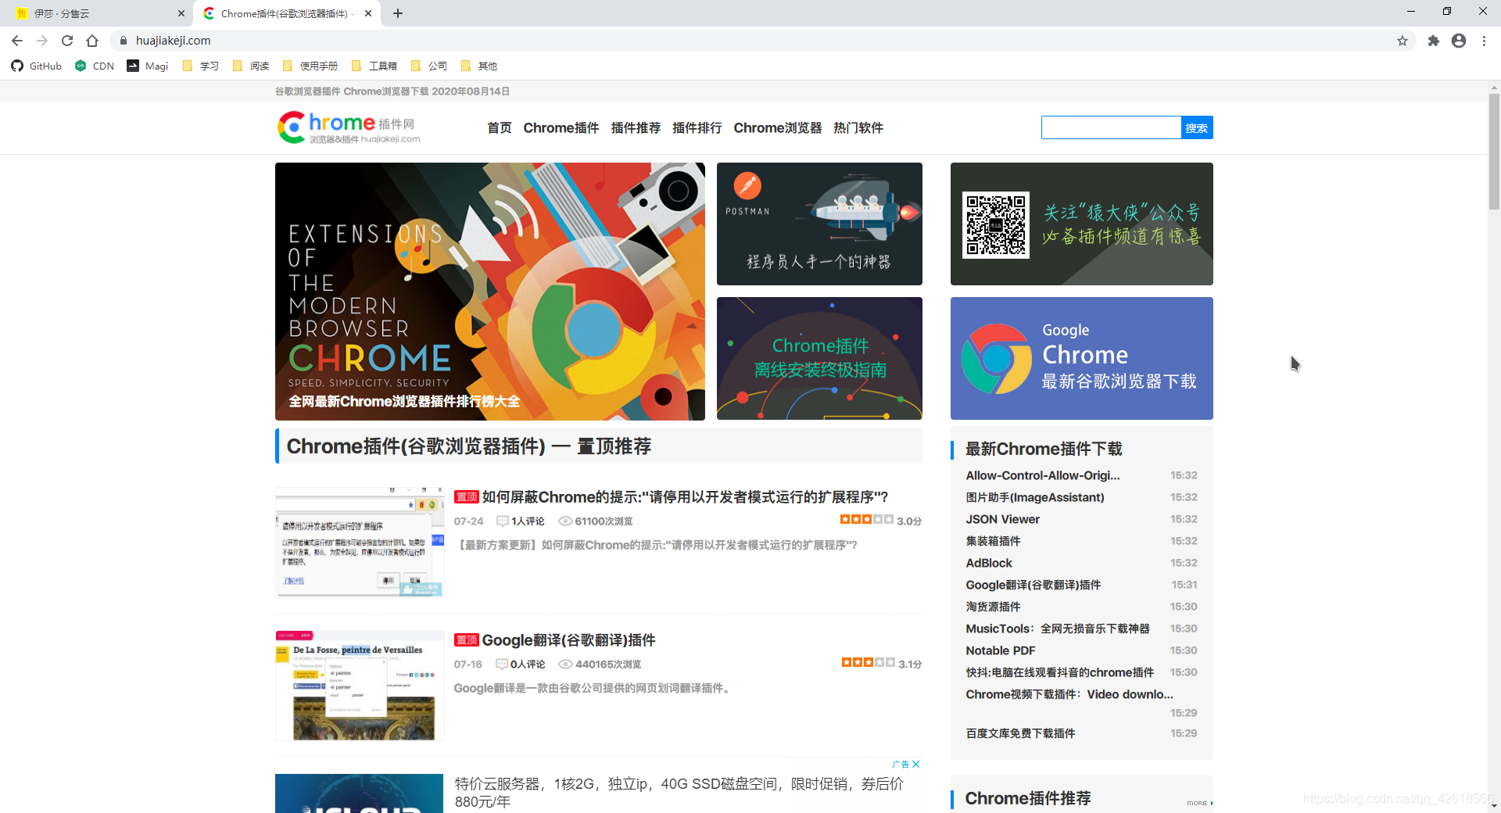The image size is (1501, 813).
Task: Open the 插件推荐 navigation item
Action: coord(636,127)
